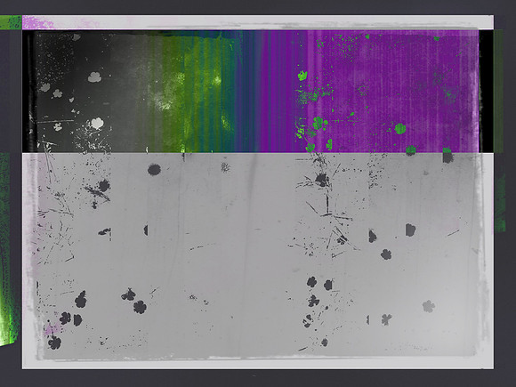The width and height of the screenshot is (516, 387).
Task: Select the green blob at the purple field's left edge
Action: [302, 76]
